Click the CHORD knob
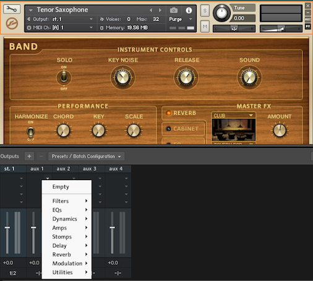Screen dimensions: 313x281 click(x=64, y=131)
